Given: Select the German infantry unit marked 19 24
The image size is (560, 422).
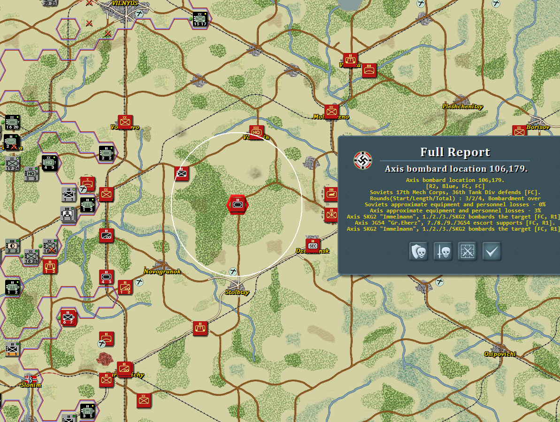Looking at the screenshot, I should tap(12, 163).
